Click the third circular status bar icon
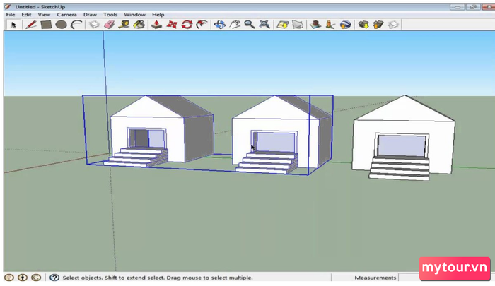The height and width of the screenshot is (286, 495). click(x=36, y=278)
